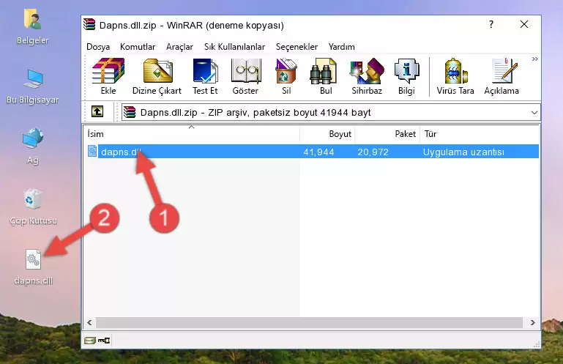563x364 pixels.
Task: Open the Seçenekler menu
Action: [x=297, y=47]
